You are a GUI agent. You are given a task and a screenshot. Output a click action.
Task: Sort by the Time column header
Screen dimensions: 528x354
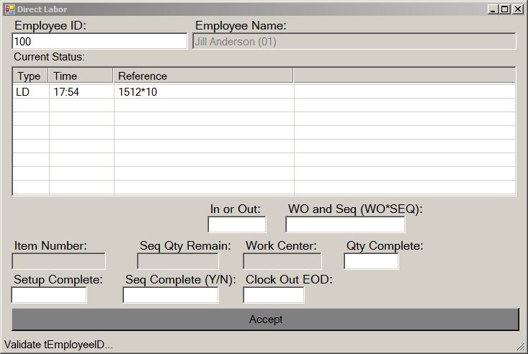(81, 76)
